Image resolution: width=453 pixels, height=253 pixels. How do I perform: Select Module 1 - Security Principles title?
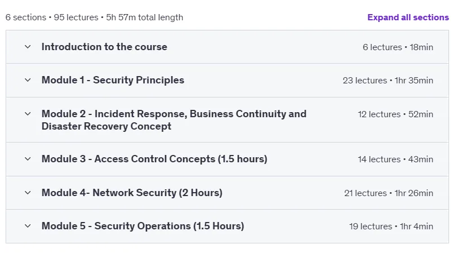(113, 80)
